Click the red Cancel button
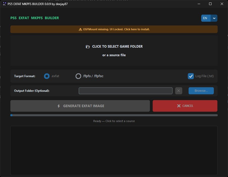Image resolution: width=228 pixels, height=177 pixels. (185, 106)
